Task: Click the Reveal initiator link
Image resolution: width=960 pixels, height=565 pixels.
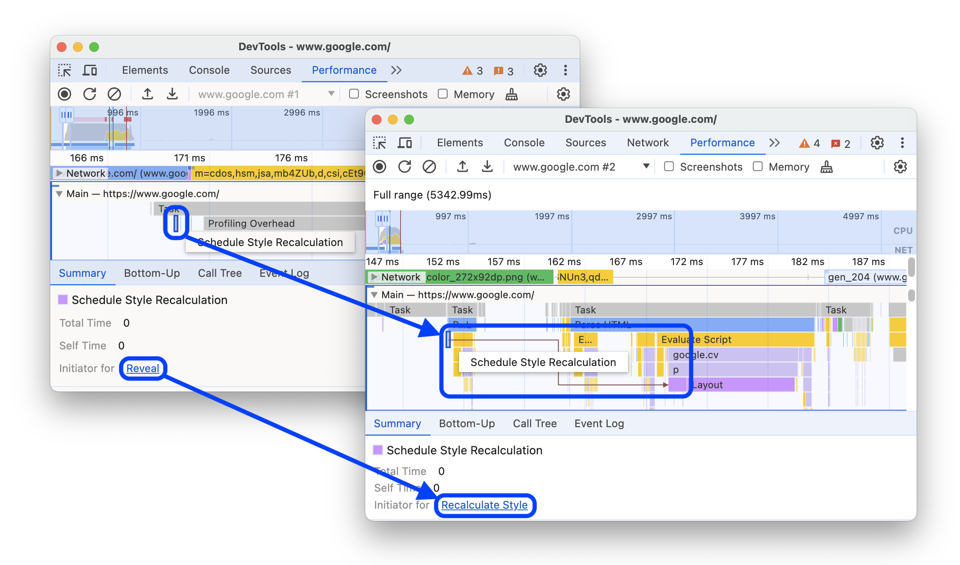Action: [x=144, y=368]
